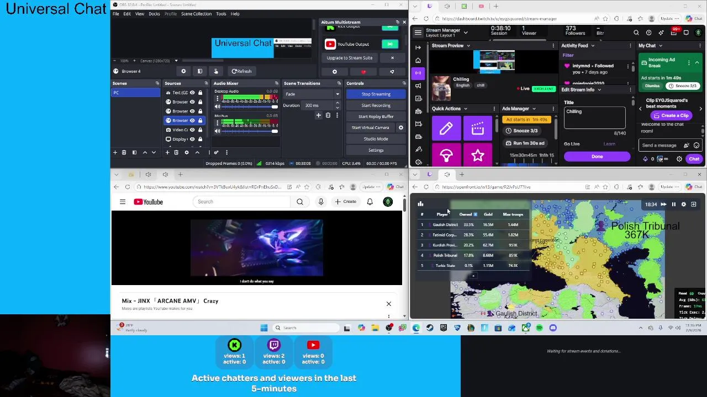Open the OpenFront leaderboard stats icon
Viewport: 707px width, 397px height.
coord(420,204)
